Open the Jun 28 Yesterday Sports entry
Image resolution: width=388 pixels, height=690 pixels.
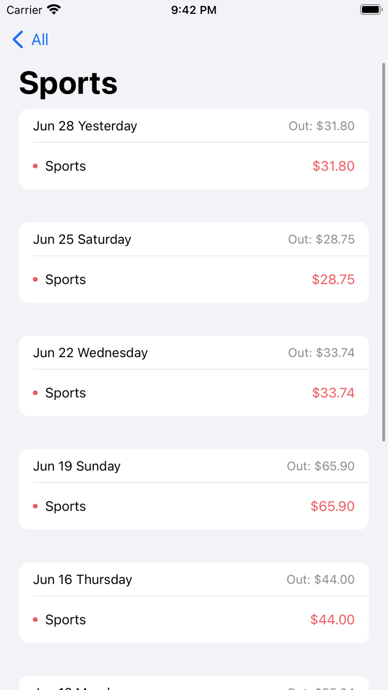(194, 165)
